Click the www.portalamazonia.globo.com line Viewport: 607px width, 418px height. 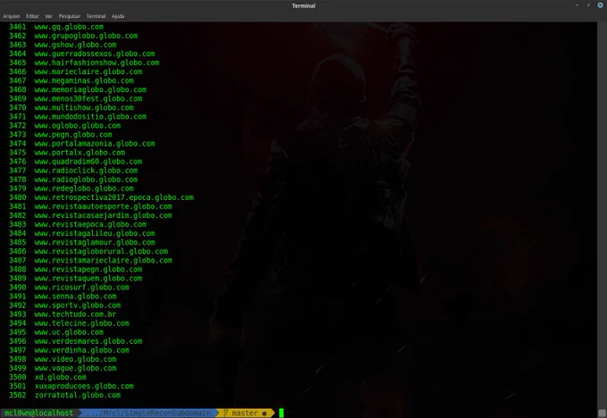(x=95, y=144)
